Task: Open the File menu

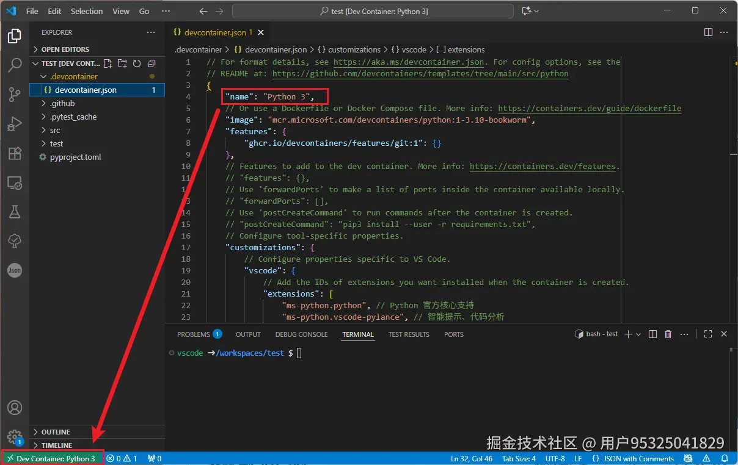Action: [x=32, y=11]
